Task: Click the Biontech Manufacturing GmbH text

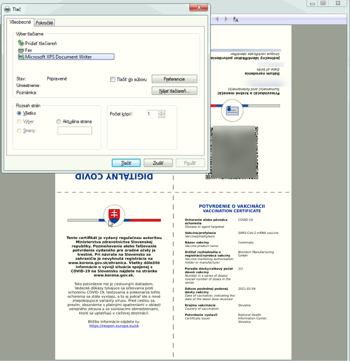Action: (x=256, y=254)
